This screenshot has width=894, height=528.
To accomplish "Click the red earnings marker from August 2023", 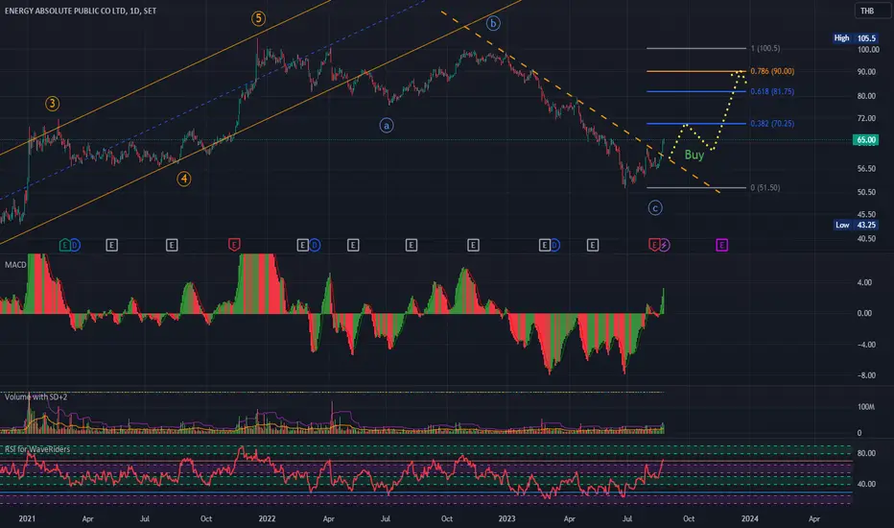I will (x=654, y=246).
